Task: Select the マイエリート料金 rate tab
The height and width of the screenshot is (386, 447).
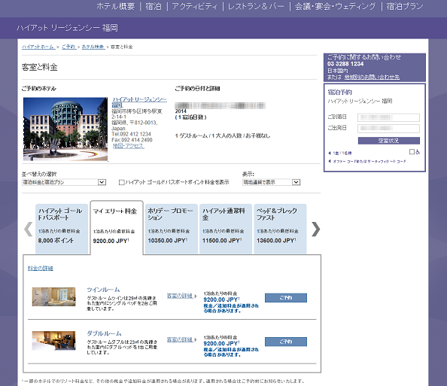Action: 117,227
